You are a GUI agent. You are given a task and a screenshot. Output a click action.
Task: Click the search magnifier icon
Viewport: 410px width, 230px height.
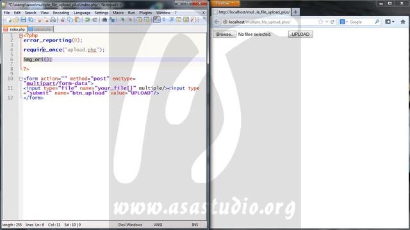point(377,22)
